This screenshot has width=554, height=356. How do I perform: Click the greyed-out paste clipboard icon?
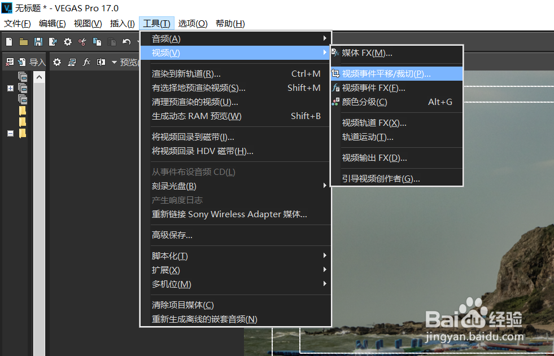pos(112,42)
